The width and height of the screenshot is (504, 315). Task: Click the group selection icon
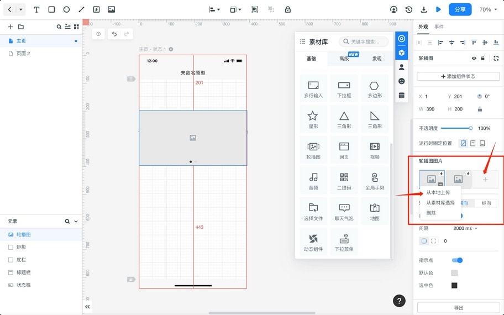click(255, 9)
